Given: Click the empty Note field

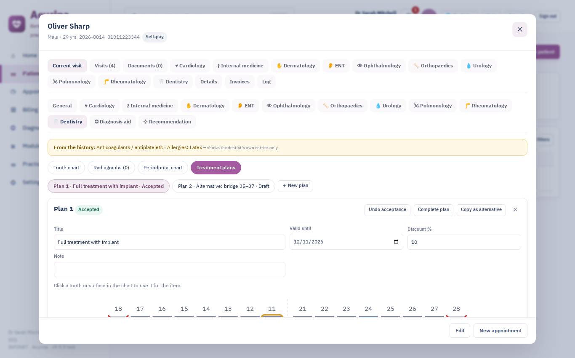Looking at the screenshot, I should 170,270.
